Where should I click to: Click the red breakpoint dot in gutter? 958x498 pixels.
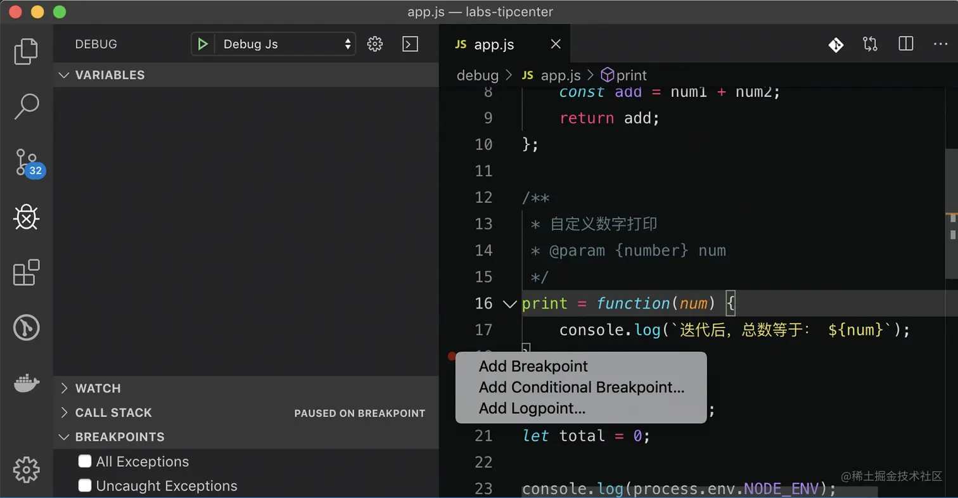[451, 357]
